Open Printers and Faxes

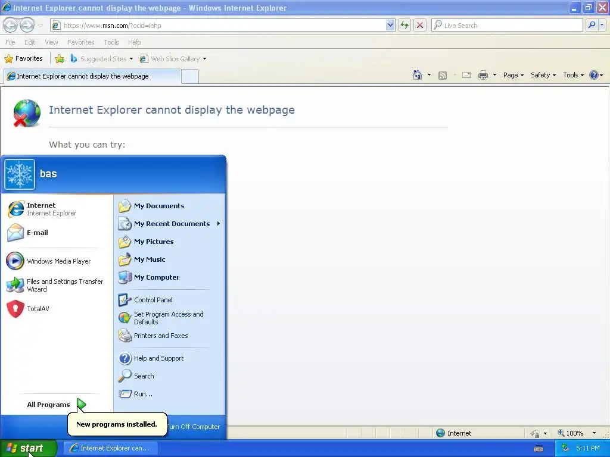click(x=170, y=336)
